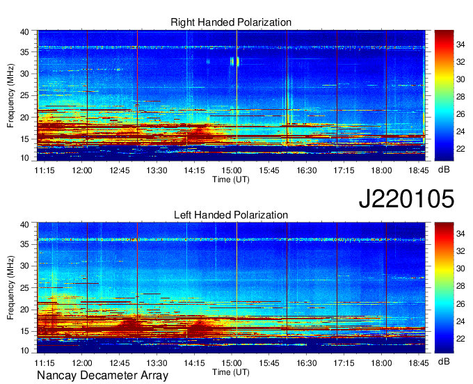Screen dimensions: 473x384
Task: Click "17:15" time tick on Right Handed plot
Action: click(344, 170)
